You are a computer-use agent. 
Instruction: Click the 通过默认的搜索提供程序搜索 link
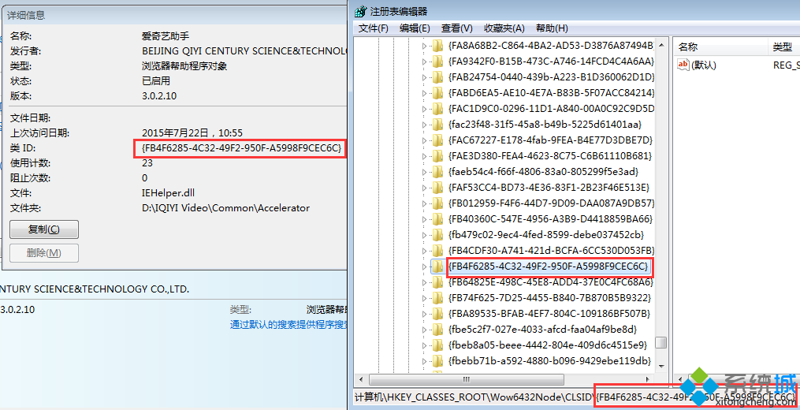(288, 324)
